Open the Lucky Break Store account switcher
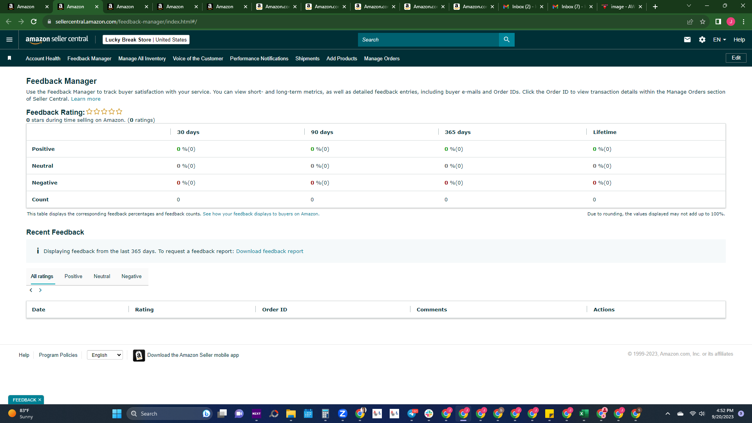Screen dimensions: 752x423 (146, 40)
